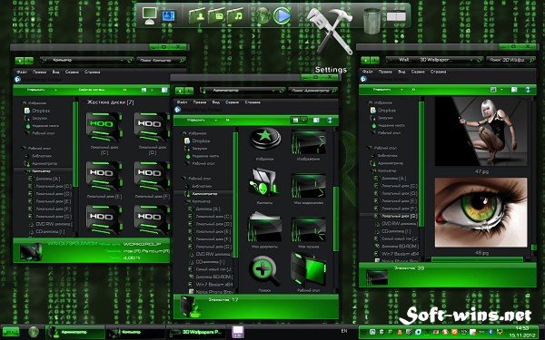545x340 pixels.
Task: Open address bar history dropdown in Компьютер window
Action: coord(122,61)
